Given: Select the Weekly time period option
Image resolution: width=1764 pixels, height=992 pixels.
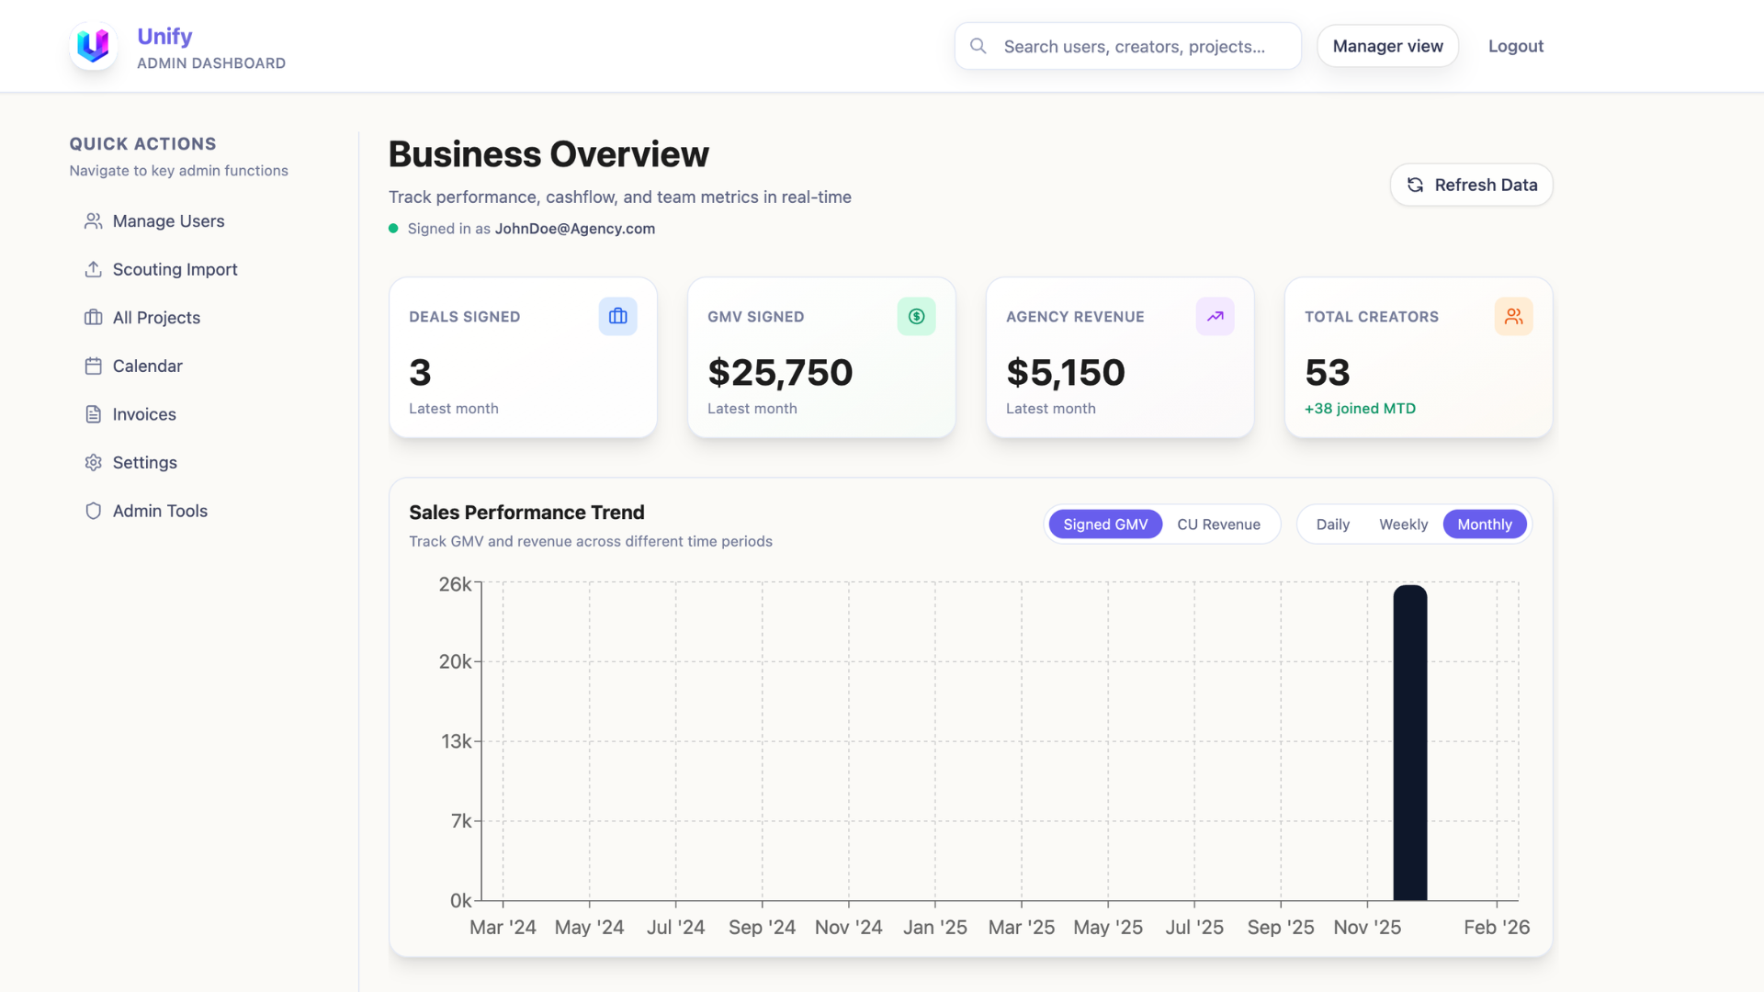Looking at the screenshot, I should pos(1403,524).
